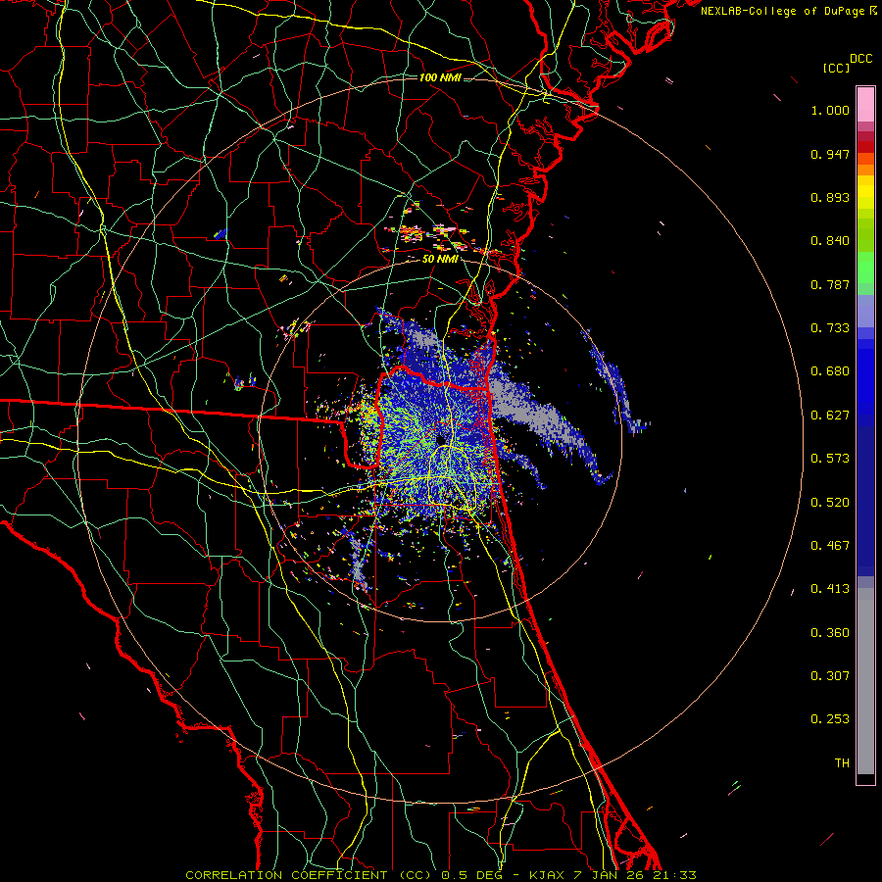Viewport: 882px width, 882px height.
Task: Click the 0.733 scale value
Action: coord(830,328)
